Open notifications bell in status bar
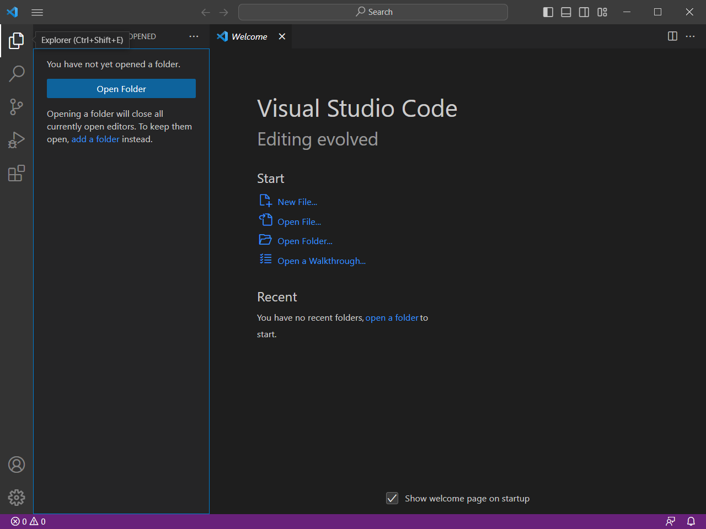Viewport: 706px width, 529px height. coord(691,521)
